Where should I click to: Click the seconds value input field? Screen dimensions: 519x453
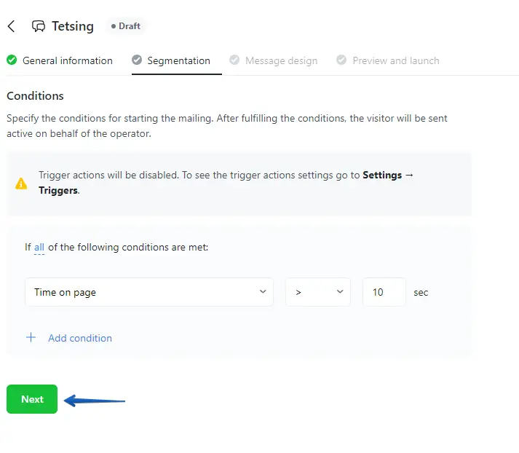[x=384, y=292]
